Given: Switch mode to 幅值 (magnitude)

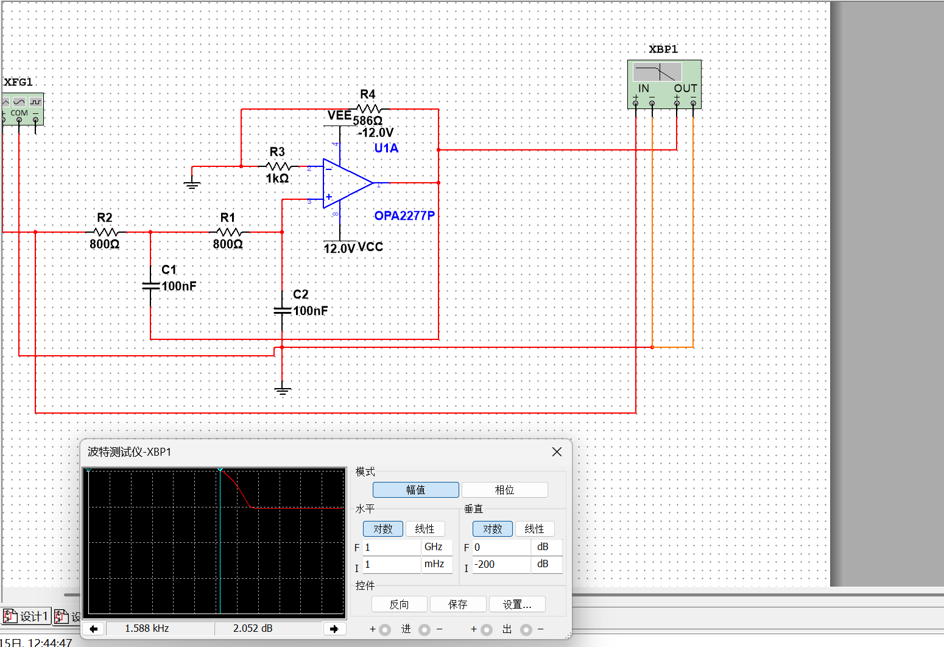Looking at the screenshot, I should coord(415,490).
